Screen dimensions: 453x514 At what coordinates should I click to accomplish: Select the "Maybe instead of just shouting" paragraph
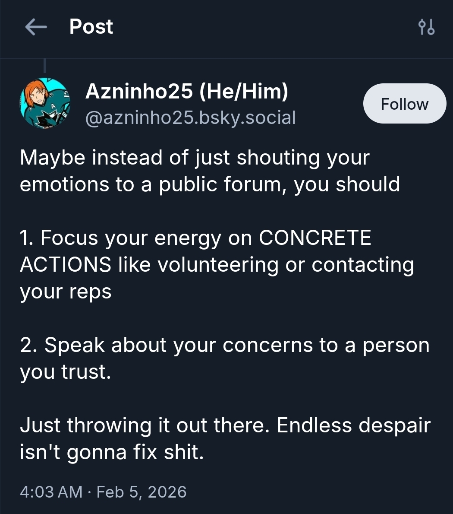195,158
